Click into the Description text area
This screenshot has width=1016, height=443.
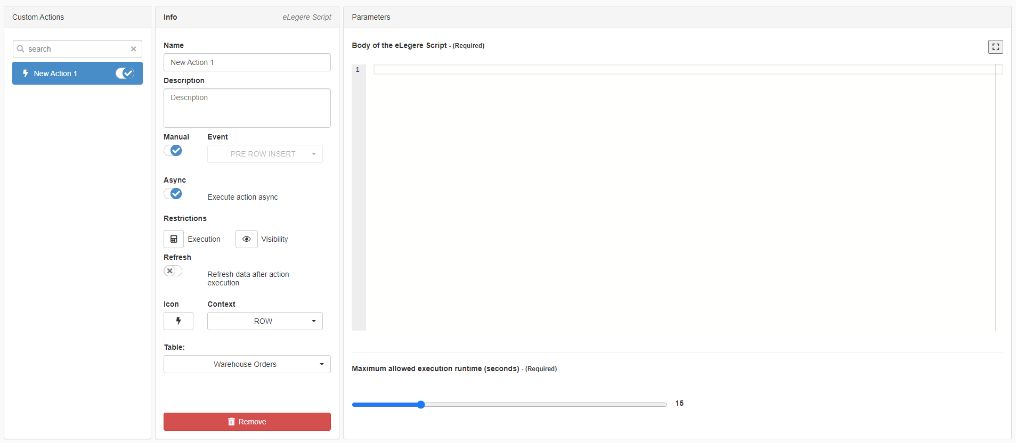pos(247,108)
